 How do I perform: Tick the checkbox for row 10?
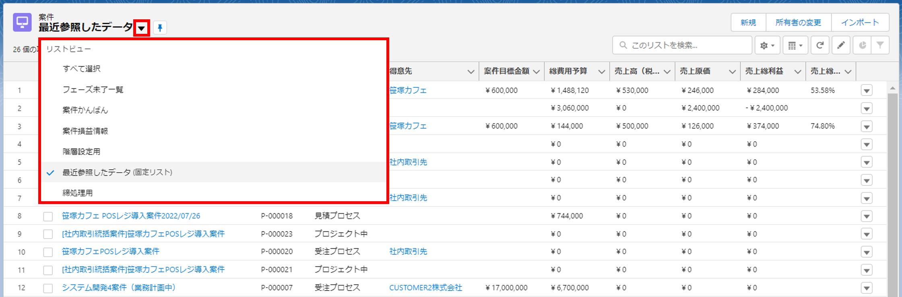pyautogui.click(x=48, y=252)
